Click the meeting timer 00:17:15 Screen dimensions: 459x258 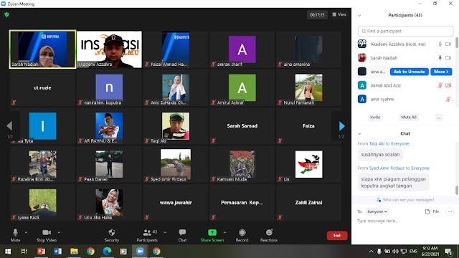[317, 14]
